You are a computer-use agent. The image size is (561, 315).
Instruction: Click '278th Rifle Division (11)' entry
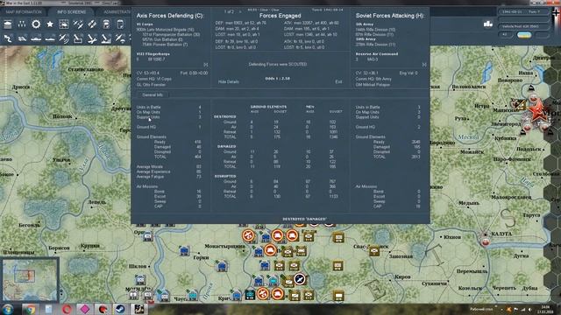[x=375, y=45]
